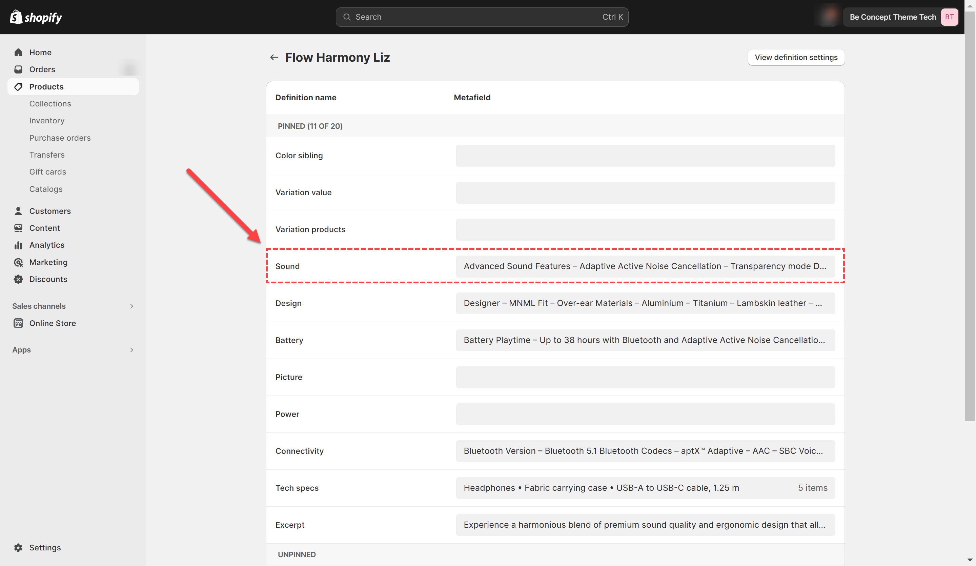Click the Metafield column header
Screen dimensions: 976x566
coord(472,98)
